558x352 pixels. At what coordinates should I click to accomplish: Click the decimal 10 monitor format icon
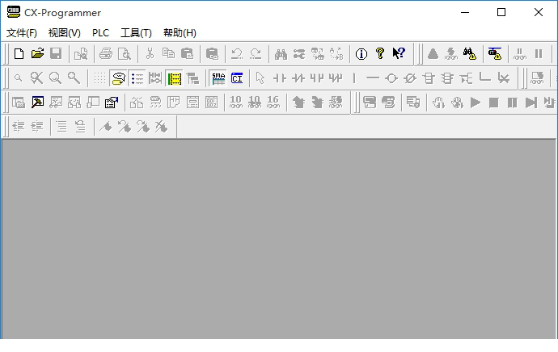coord(235,103)
